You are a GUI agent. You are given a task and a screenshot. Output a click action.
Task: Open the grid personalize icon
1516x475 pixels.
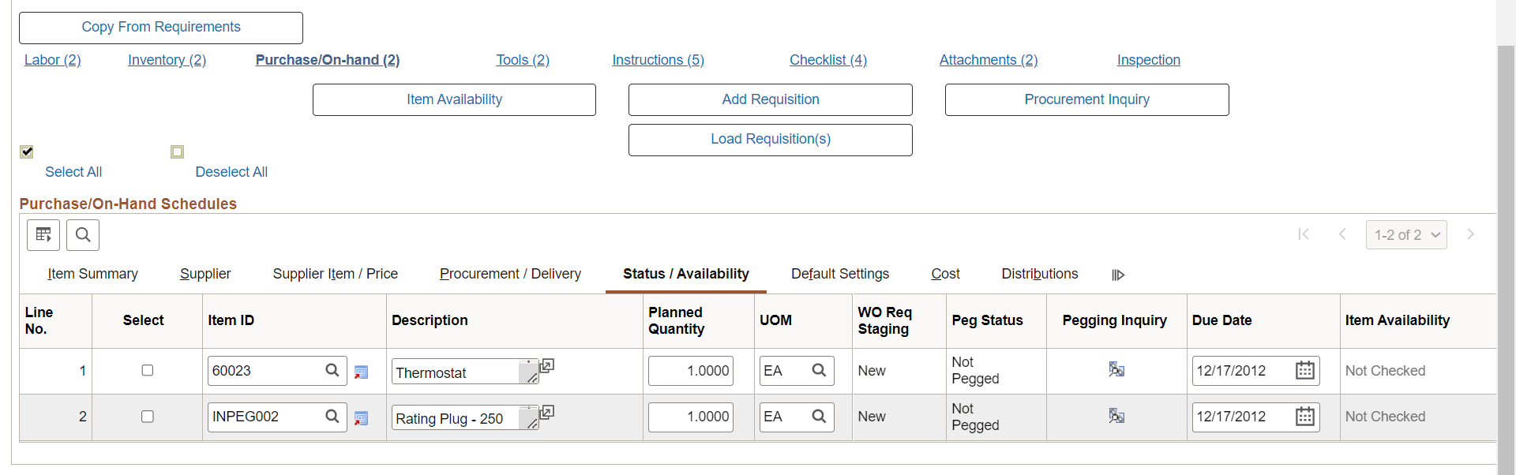point(43,235)
